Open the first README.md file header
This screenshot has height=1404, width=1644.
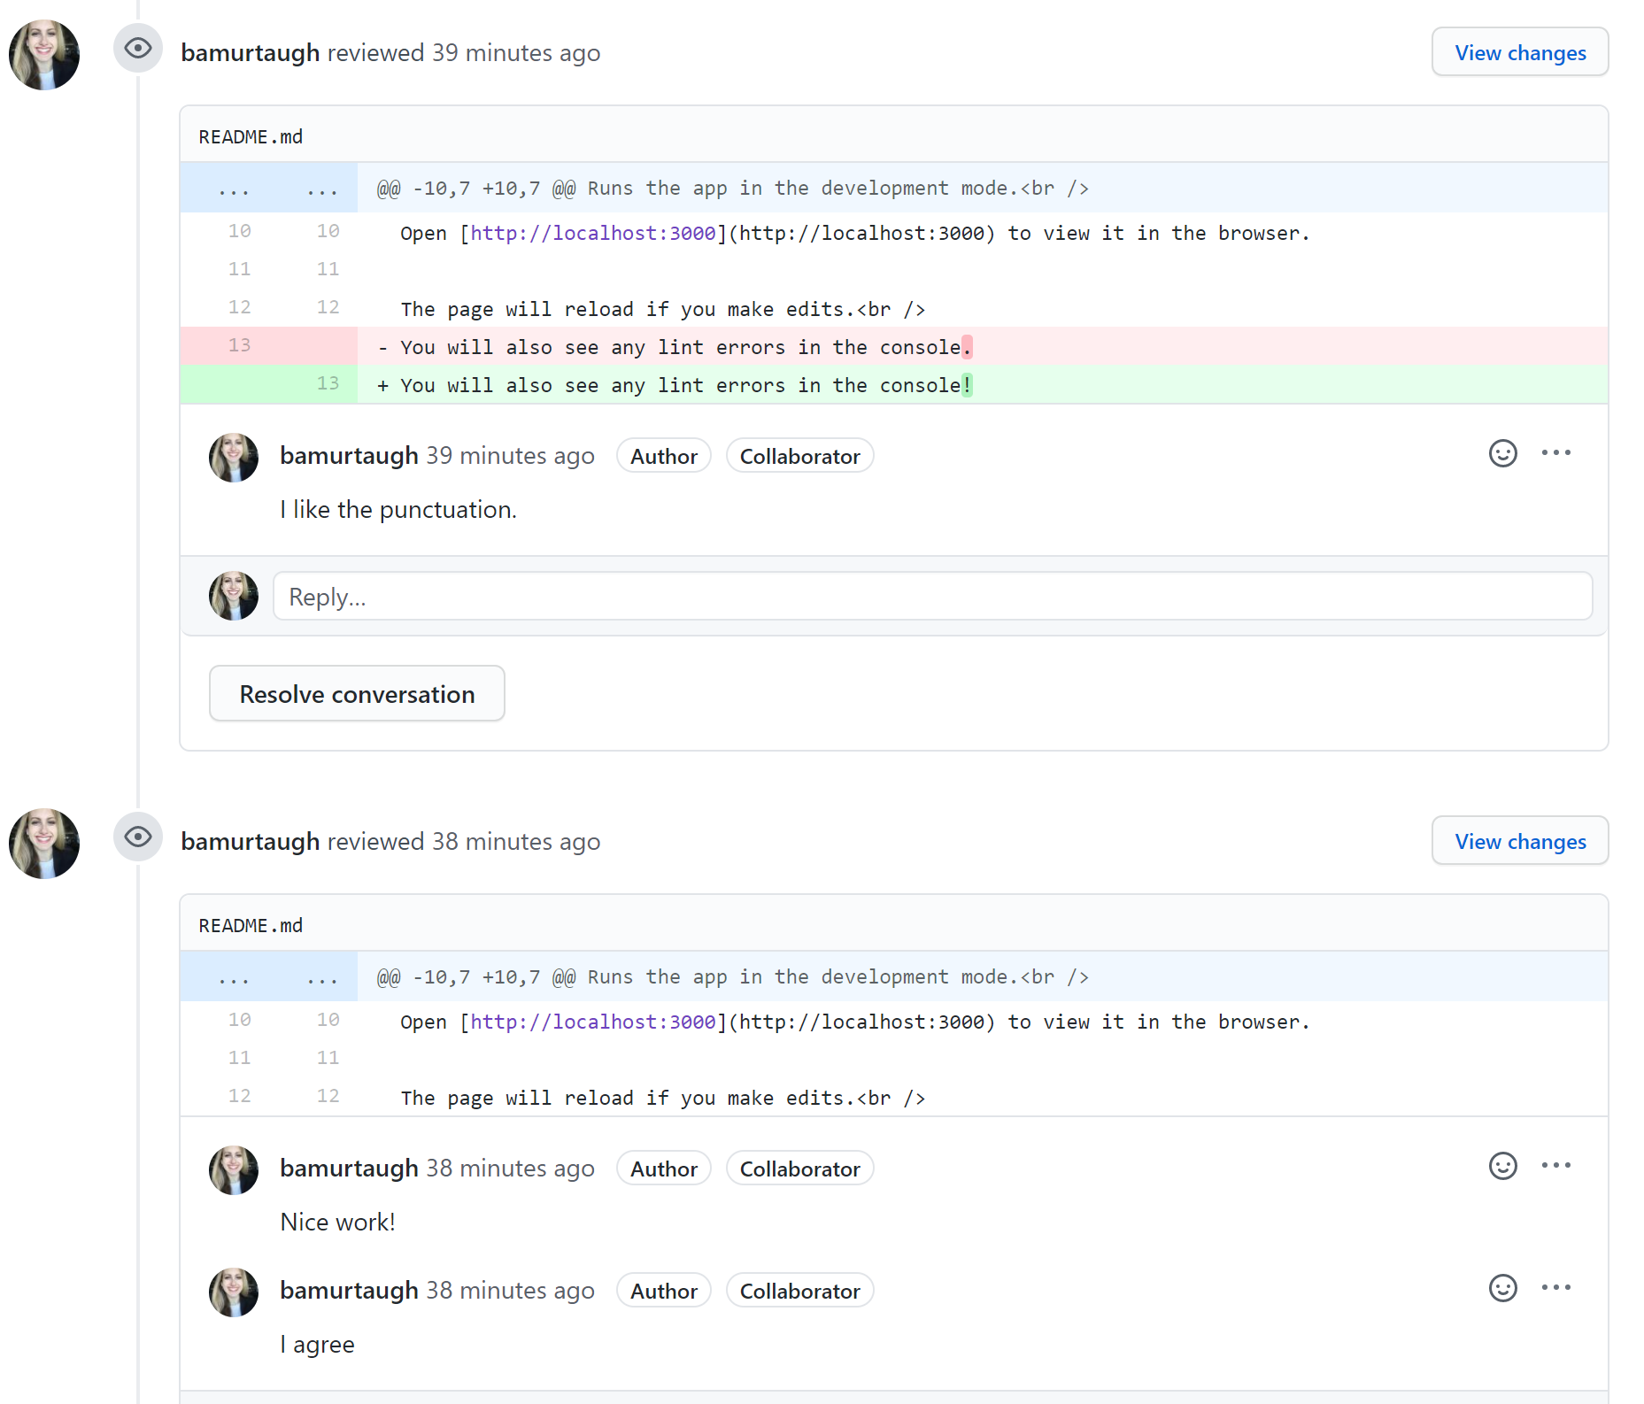point(251,135)
